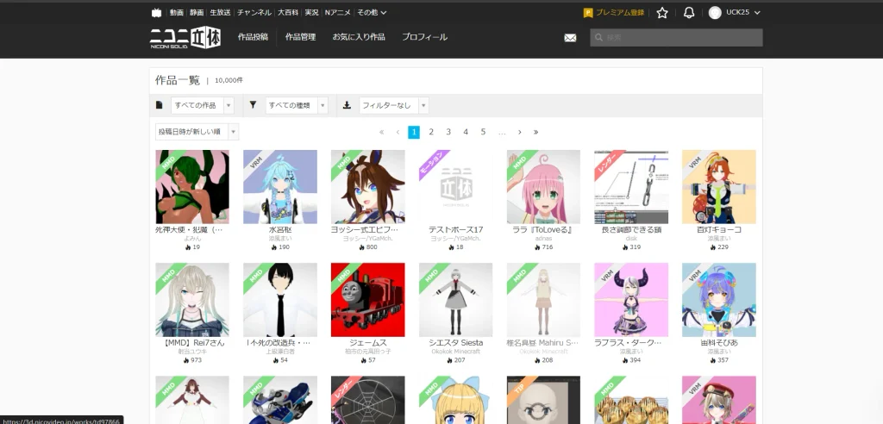Go to page 5
The width and height of the screenshot is (883, 424).
483,132
